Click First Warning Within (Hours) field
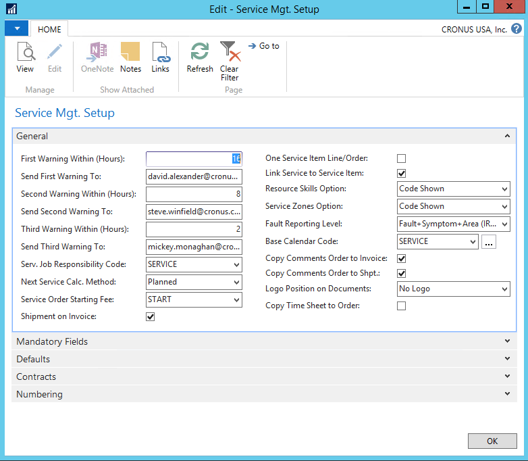This screenshot has height=461, width=528. (194, 159)
